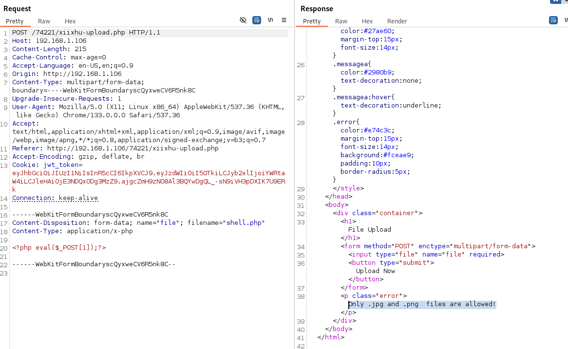Click the background:#fceae9 CSS line
568x349 pixels.
[x=377, y=155]
